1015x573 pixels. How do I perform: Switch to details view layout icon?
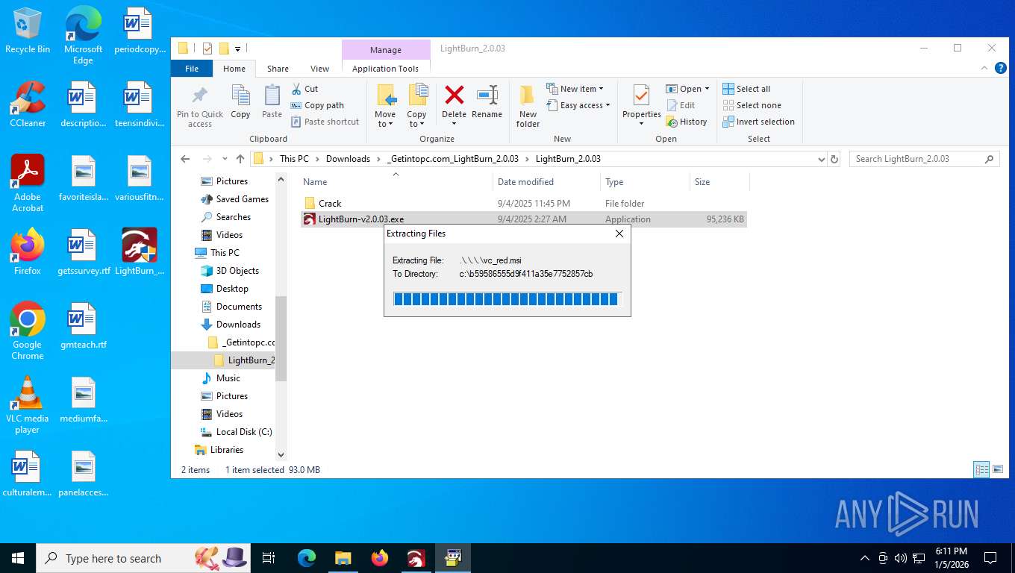(x=981, y=469)
